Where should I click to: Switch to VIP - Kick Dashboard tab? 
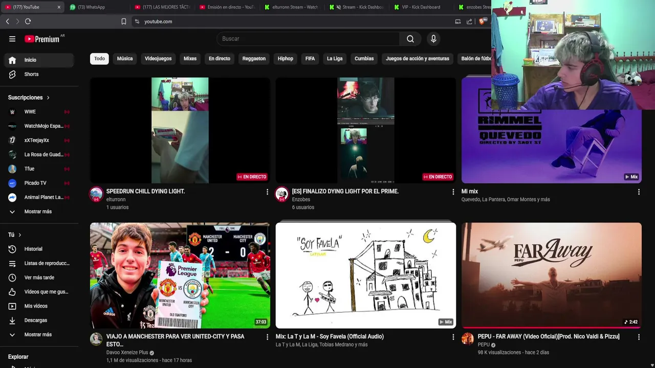(x=423, y=7)
